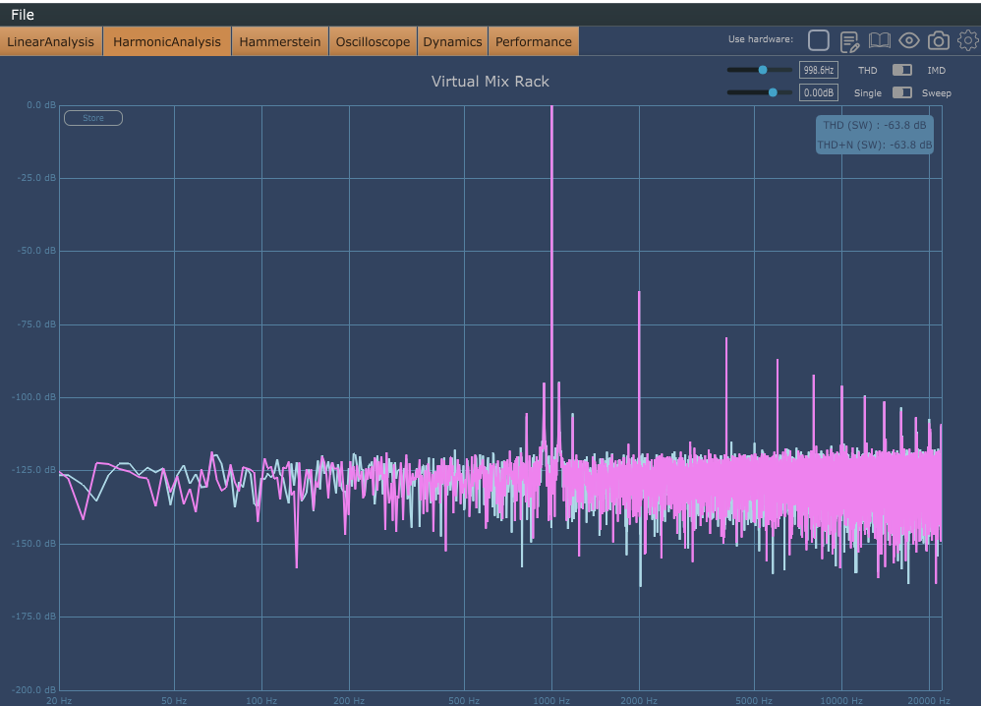Open the manual book icon
Screen dimensions: 981x706
[x=879, y=40]
